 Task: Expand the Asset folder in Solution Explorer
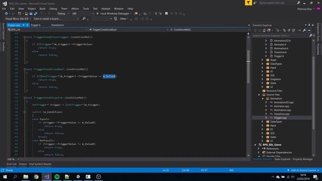[263, 60]
